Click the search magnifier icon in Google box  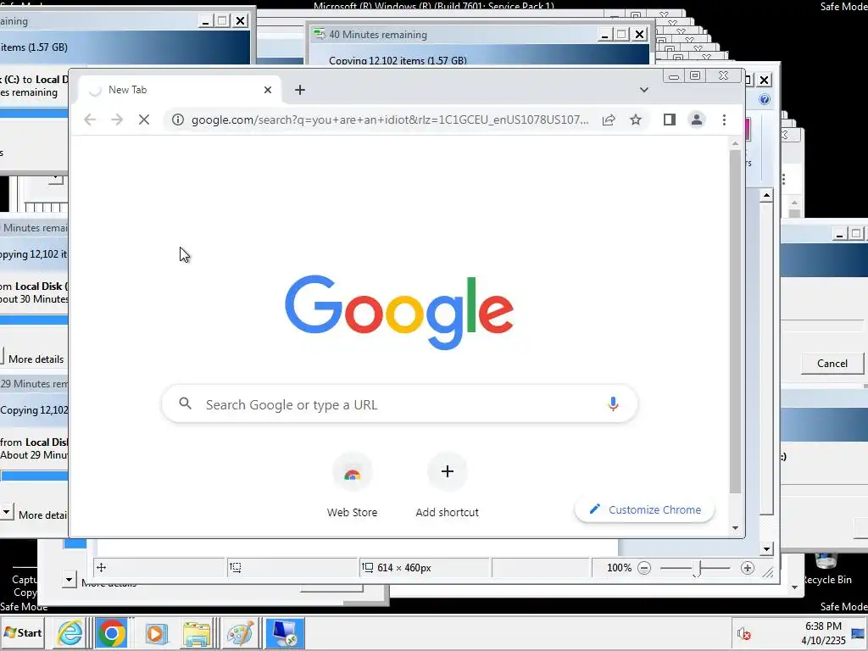[x=186, y=404]
